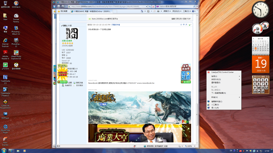This screenshot has height=153, width=273.
Task: Open the Windows Start orb
Action: (x=4, y=151)
